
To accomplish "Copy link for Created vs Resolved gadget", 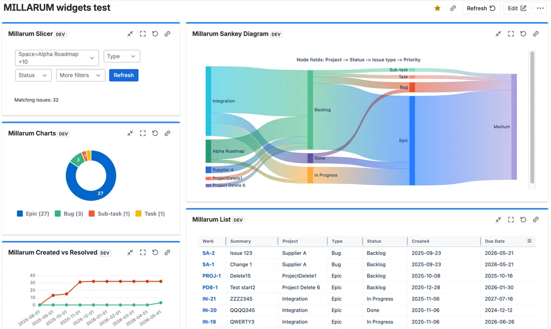I will (x=168, y=252).
